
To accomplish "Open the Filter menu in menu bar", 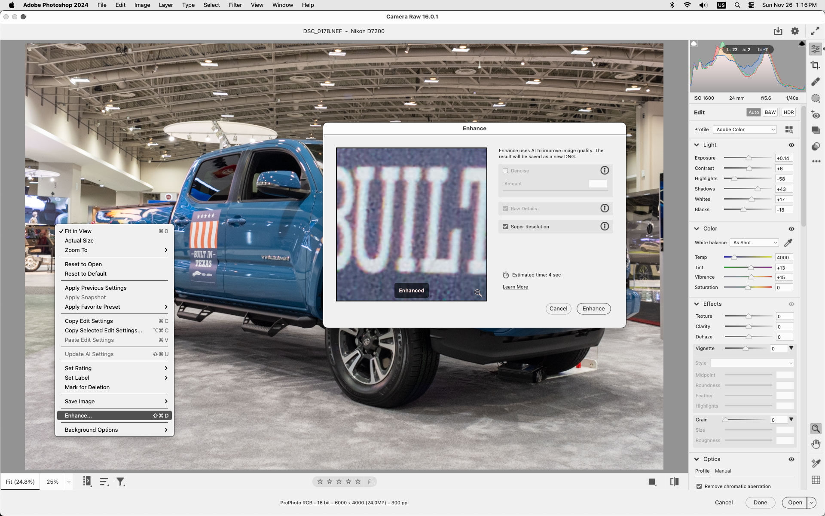I will click(x=235, y=5).
